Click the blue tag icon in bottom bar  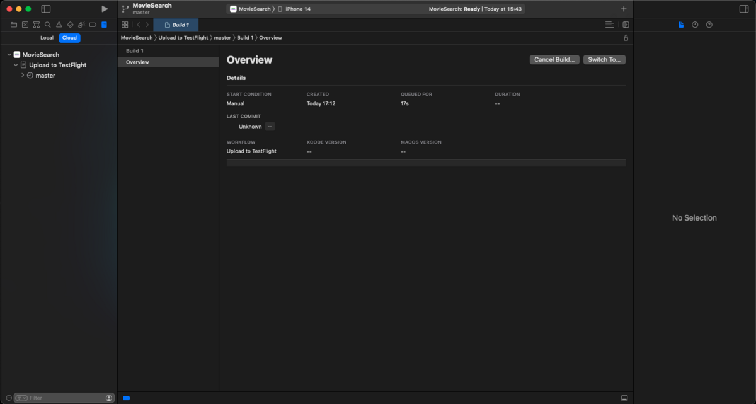click(127, 398)
